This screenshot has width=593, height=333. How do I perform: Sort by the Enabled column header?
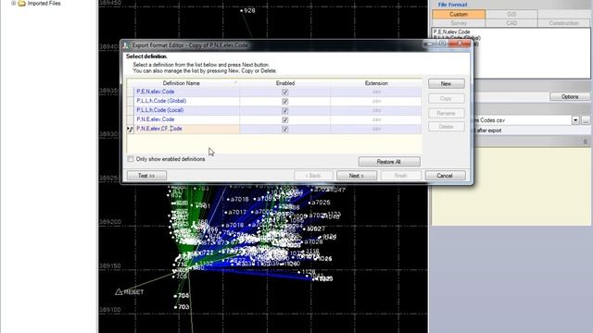(285, 83)
